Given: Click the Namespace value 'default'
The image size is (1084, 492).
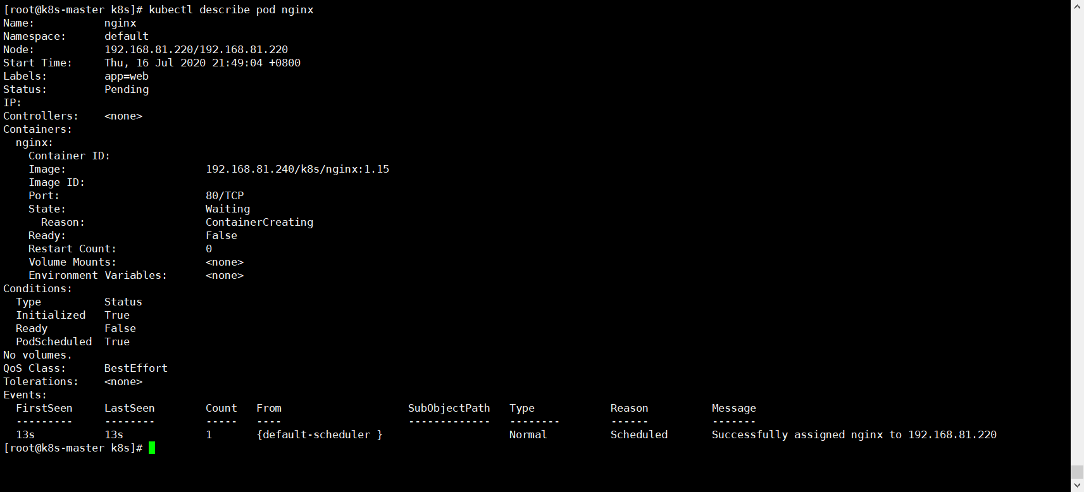Looking at the screenshot, I should (127, 36).
